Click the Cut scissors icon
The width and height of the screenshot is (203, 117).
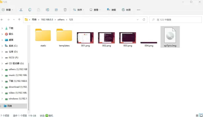pos(21,10)
